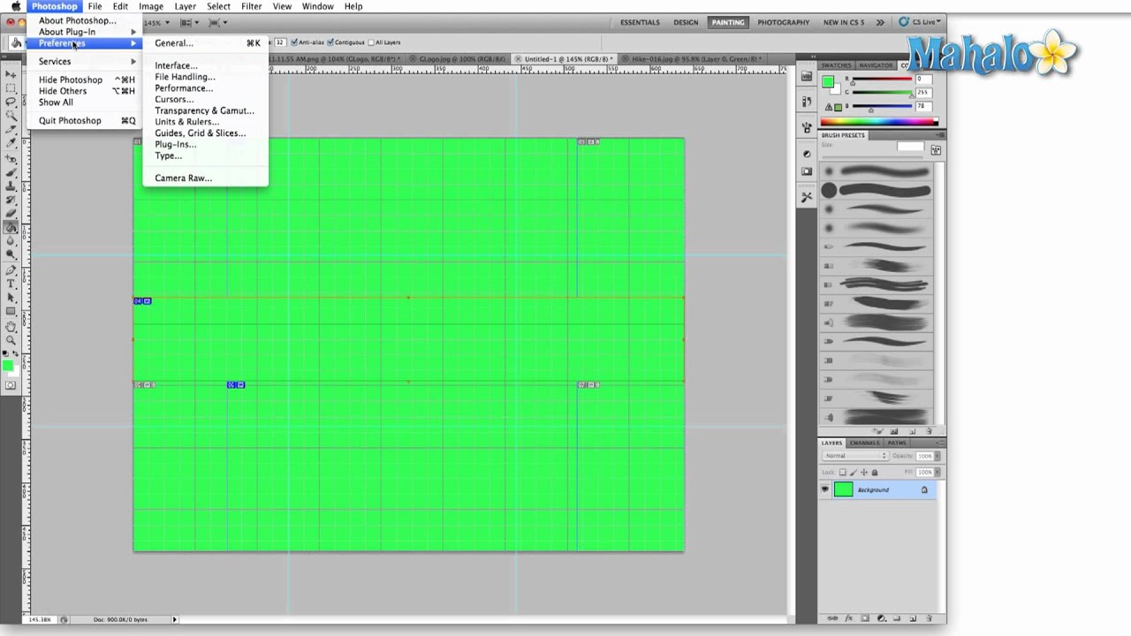Select the Clone Stamp tool
This screenshot has width=1131, height=636.
click(x=11, y=186)
